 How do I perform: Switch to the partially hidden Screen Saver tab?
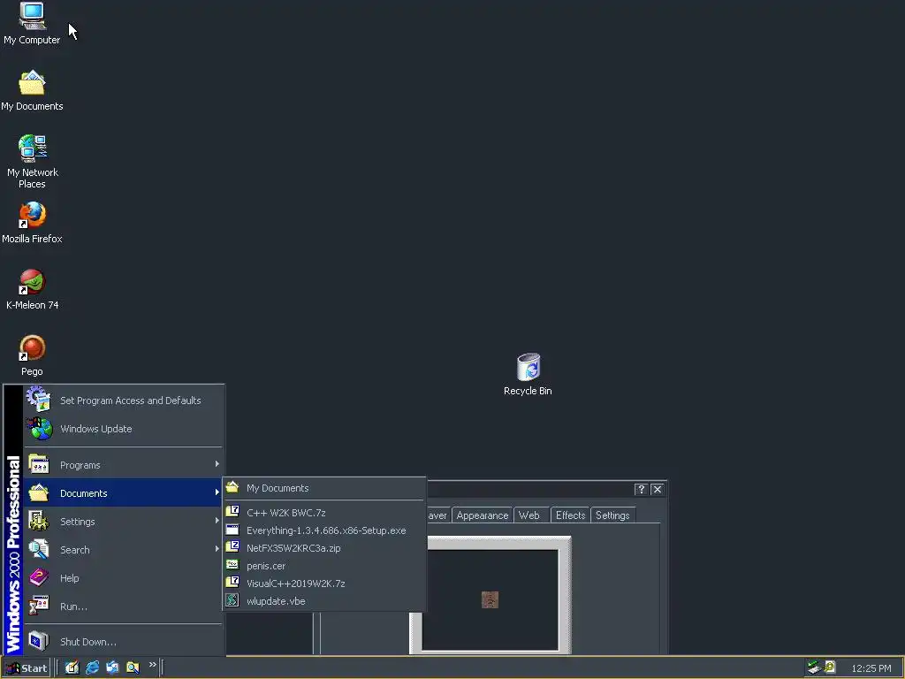[438, 515]
